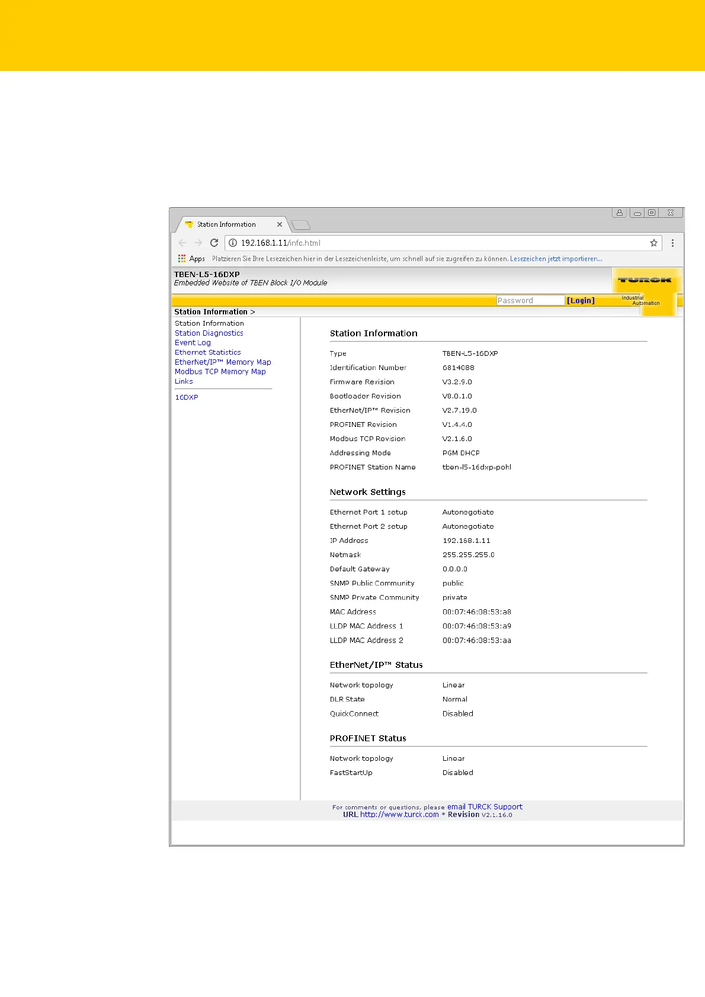
Task: Open the http://www.turck.com link
Action: click(399, 815)
